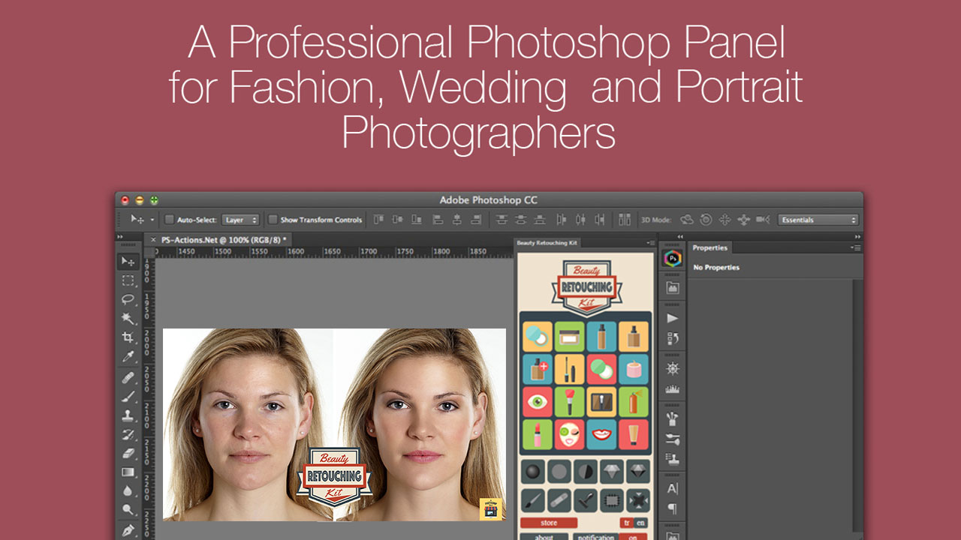Open the Beauty Retouching Kit panel menu
961x540 pixels.
click(x=650, y=243)
